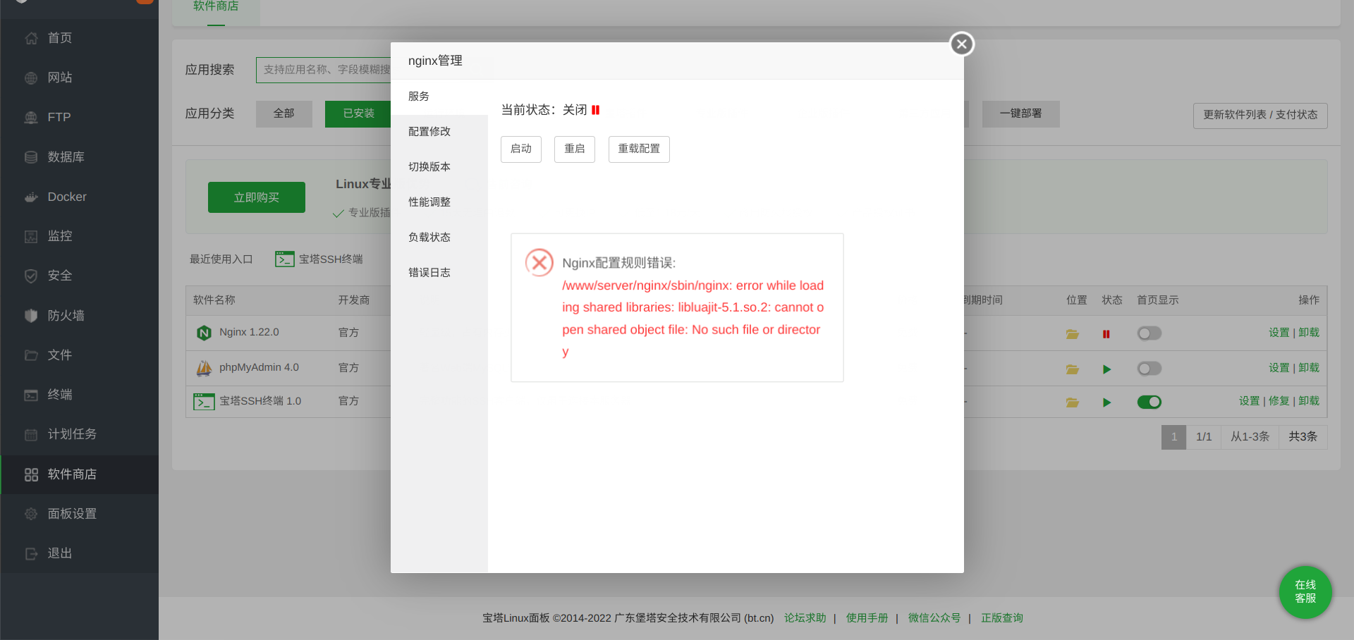Click the 数据库 sidebar icon
Image resolution: width=1354 pixels, height=640 pixels.
click(31, 157)
